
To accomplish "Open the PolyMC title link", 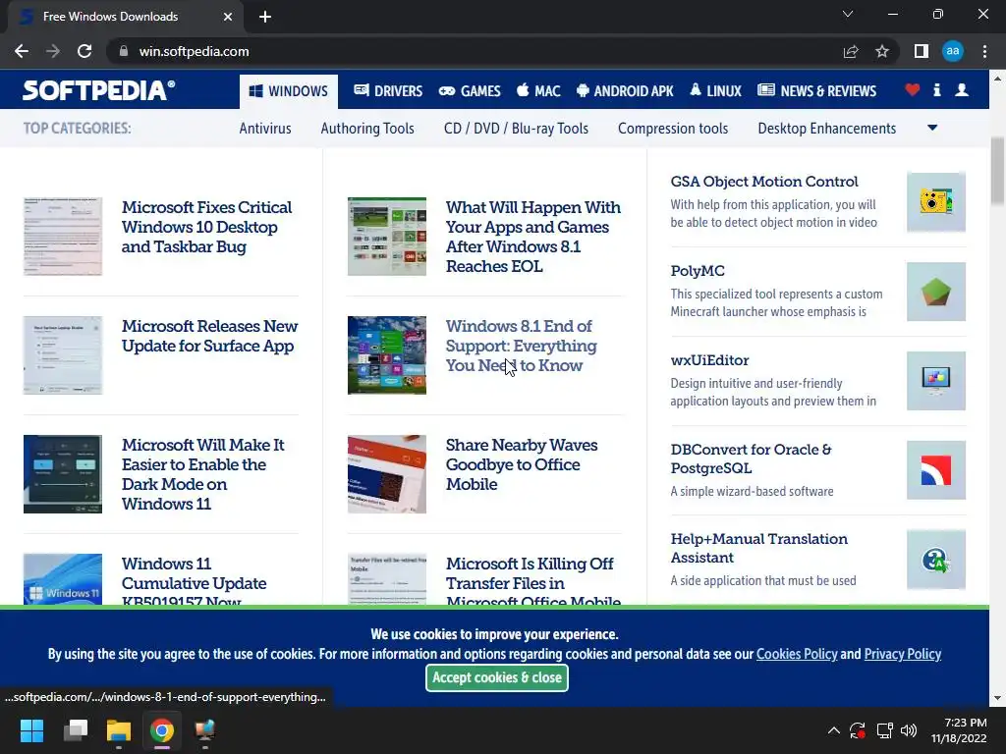I will 698,271.
